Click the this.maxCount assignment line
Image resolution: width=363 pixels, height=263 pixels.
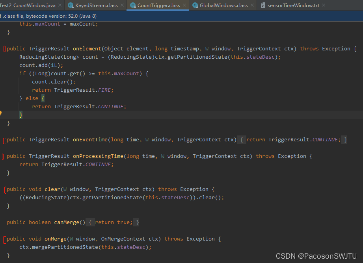[59, 24]
